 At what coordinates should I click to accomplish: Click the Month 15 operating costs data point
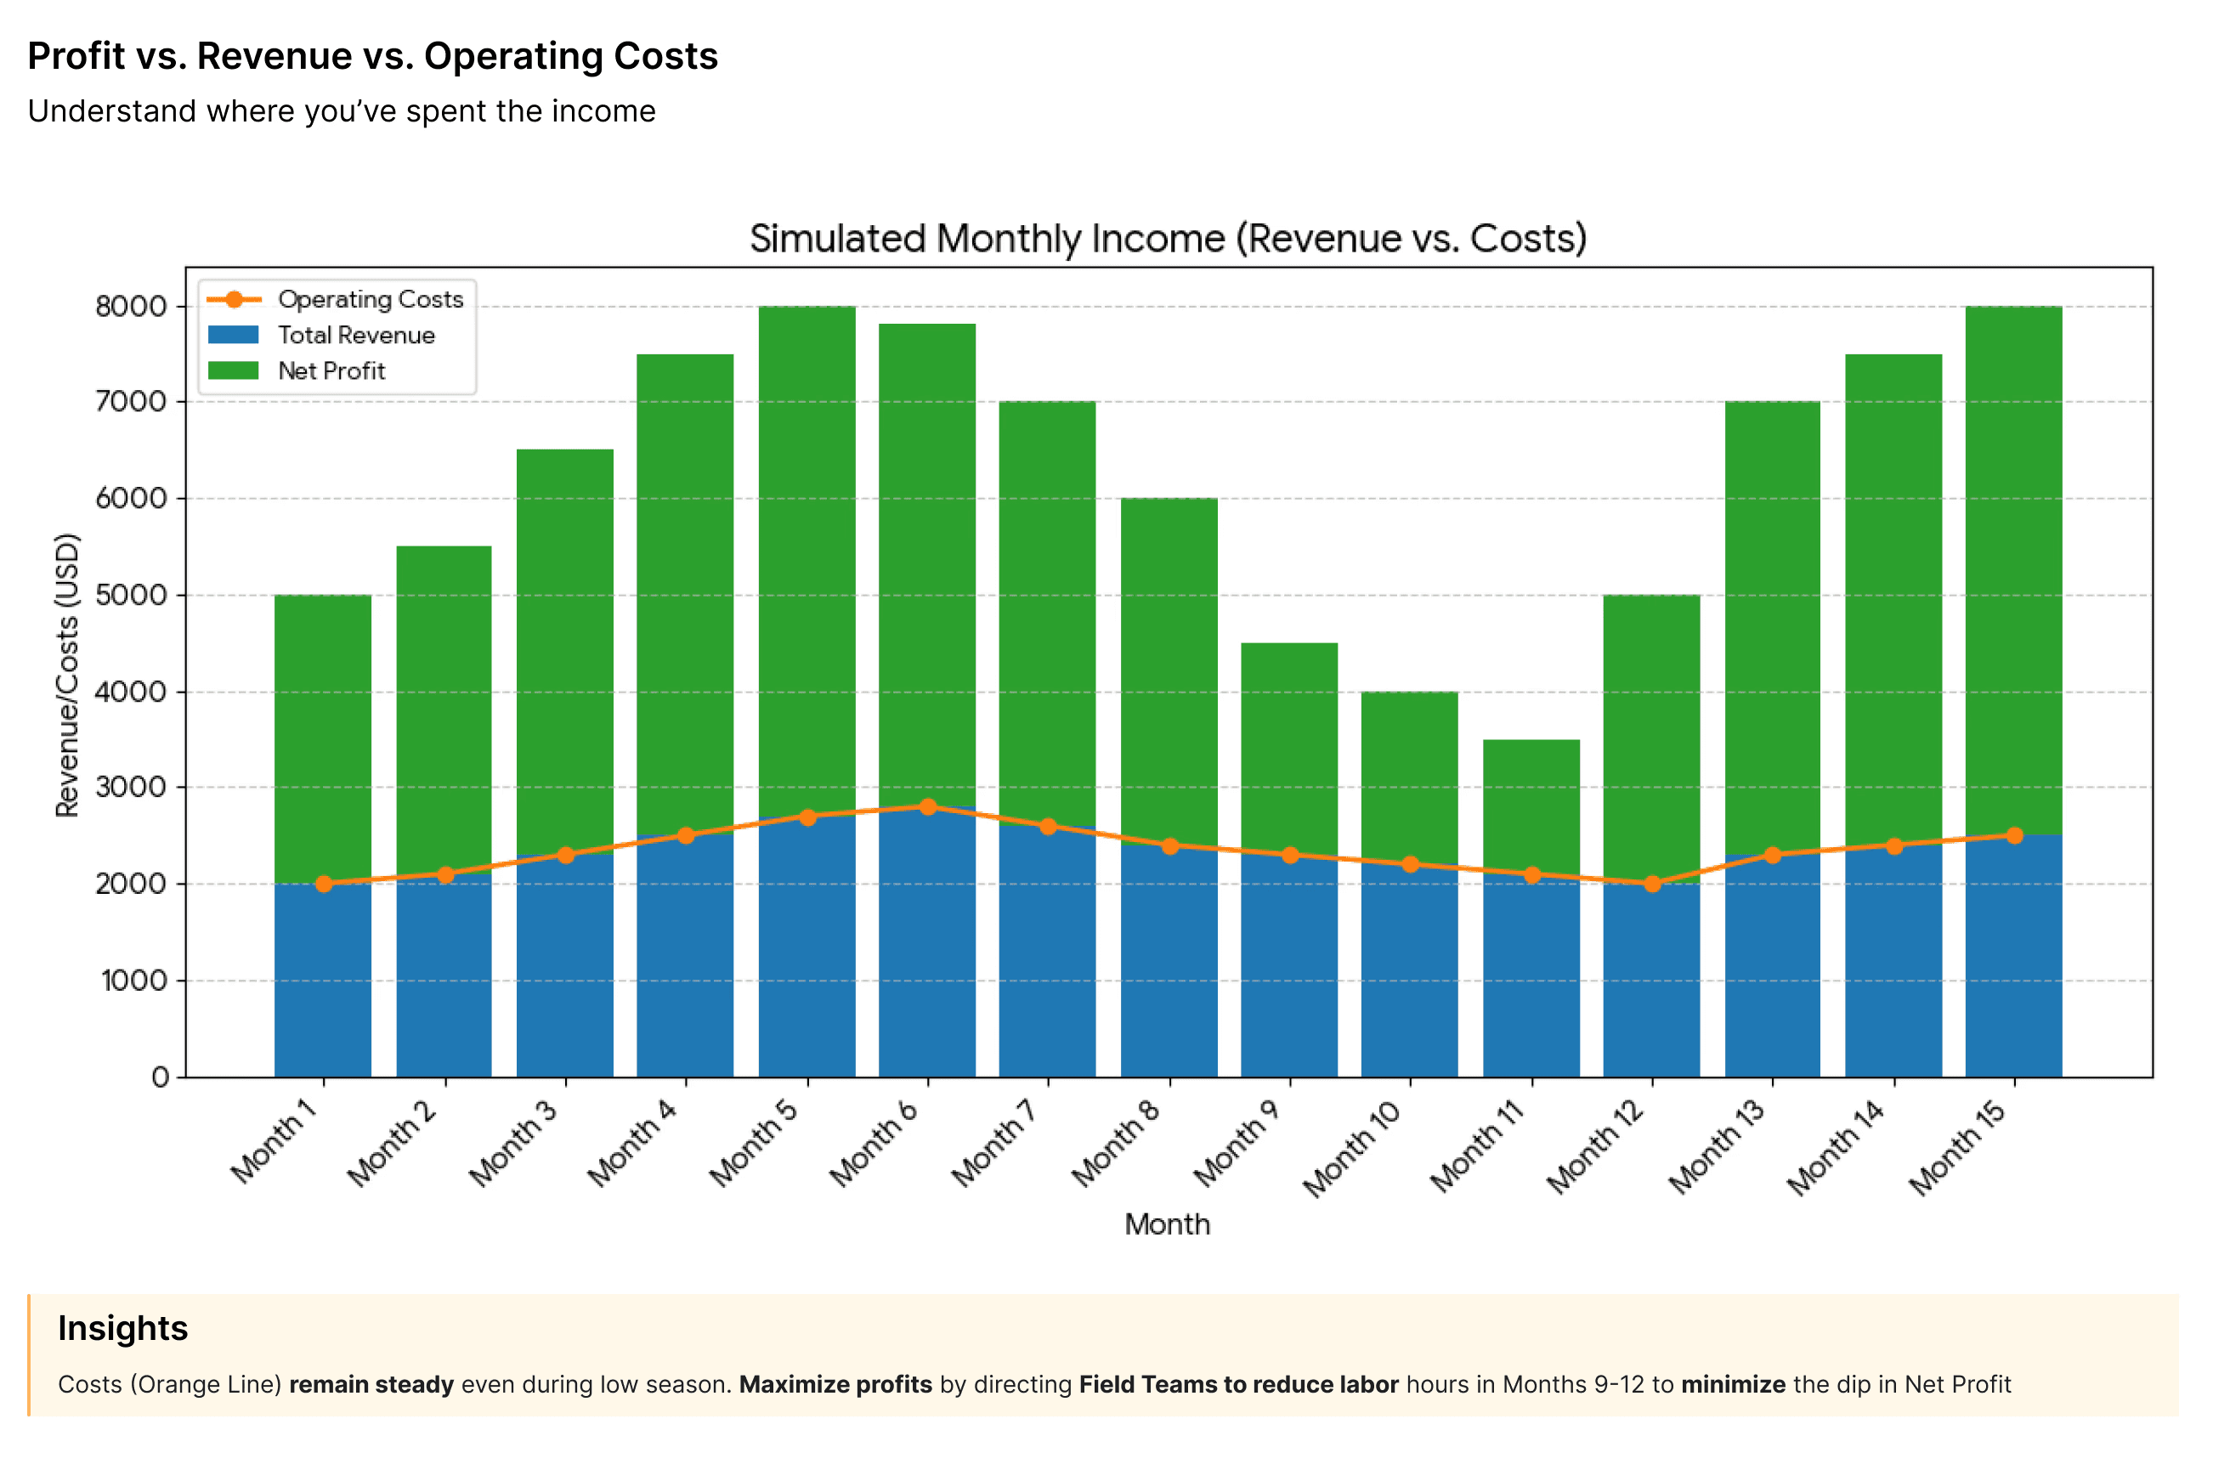(2015, 835)
